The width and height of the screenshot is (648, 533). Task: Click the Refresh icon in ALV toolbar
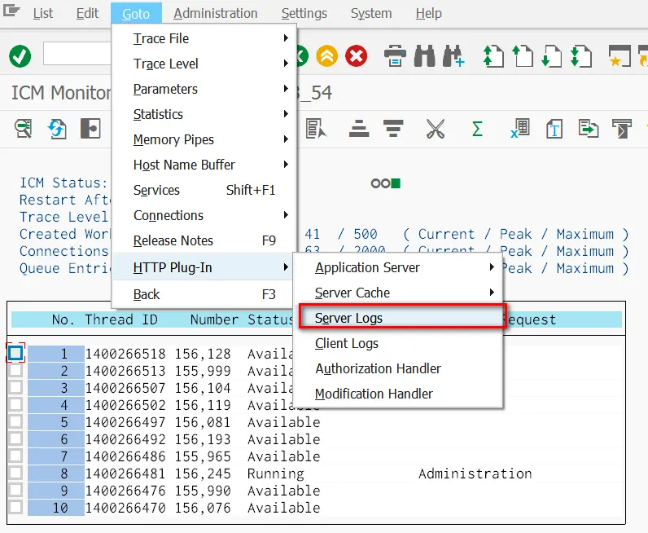57,129
